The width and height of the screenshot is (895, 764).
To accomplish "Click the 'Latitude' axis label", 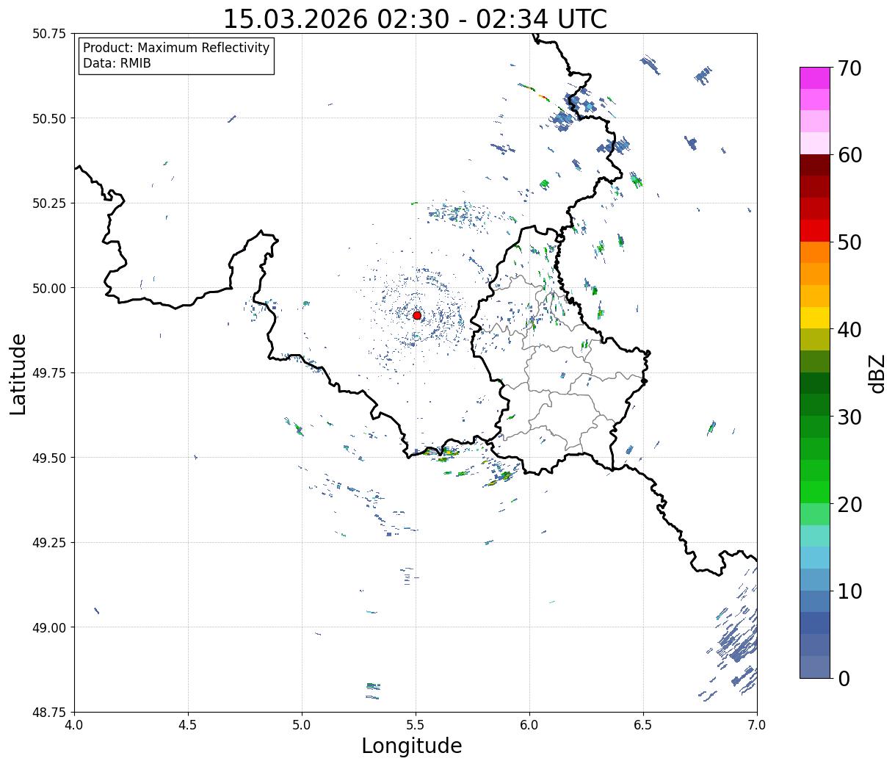I will point(18,374).
